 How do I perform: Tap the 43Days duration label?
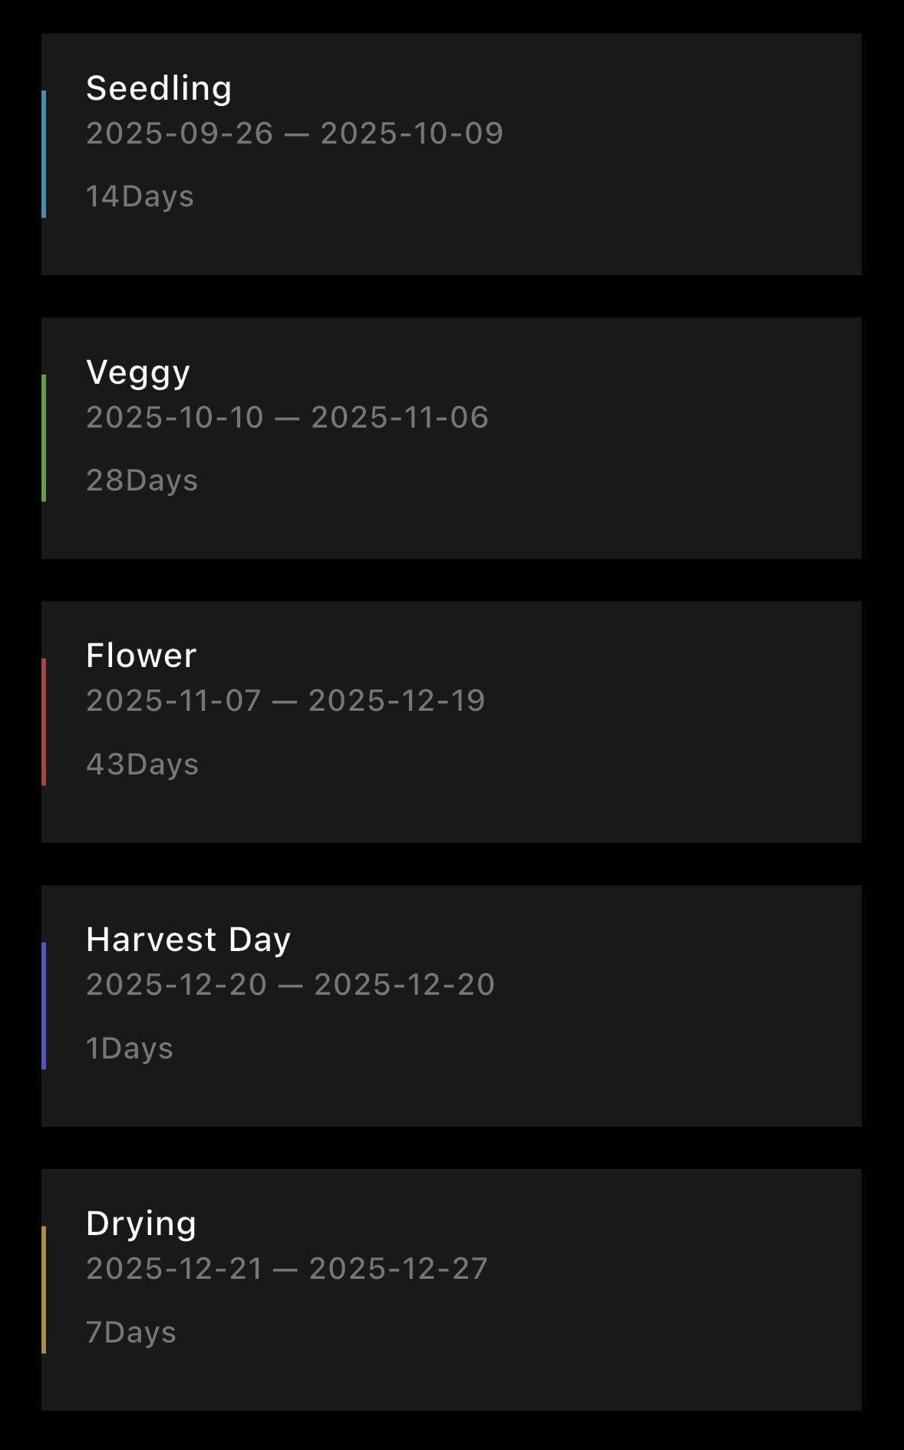143,765
